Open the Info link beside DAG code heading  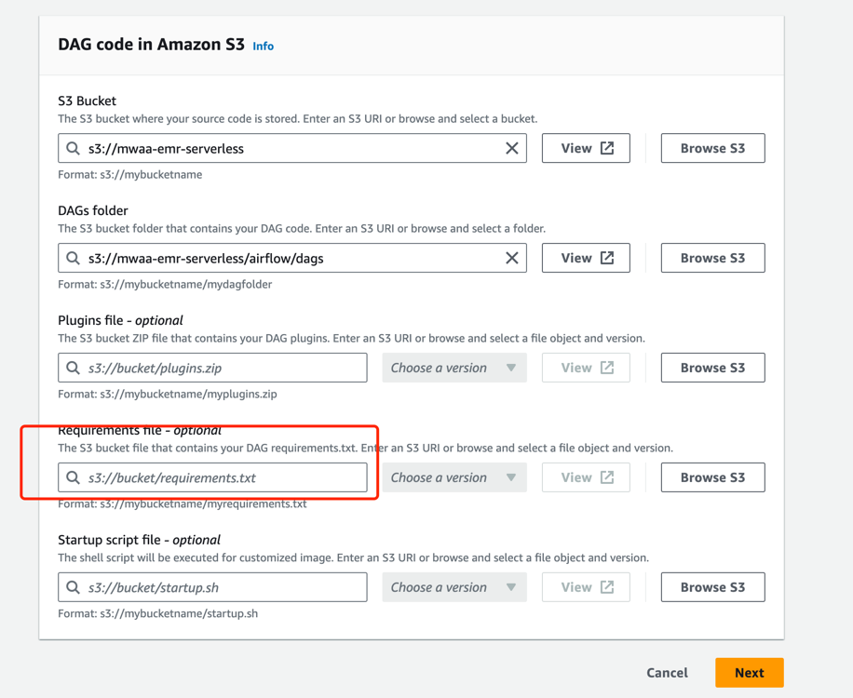pos(264,46)
